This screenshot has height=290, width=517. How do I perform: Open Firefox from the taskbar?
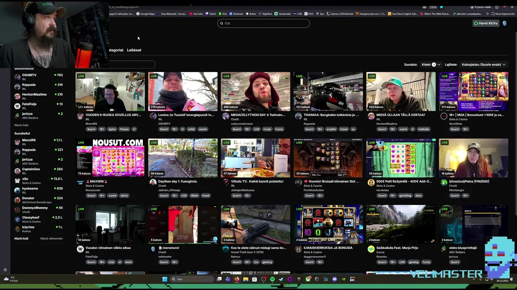click(237, 279)
